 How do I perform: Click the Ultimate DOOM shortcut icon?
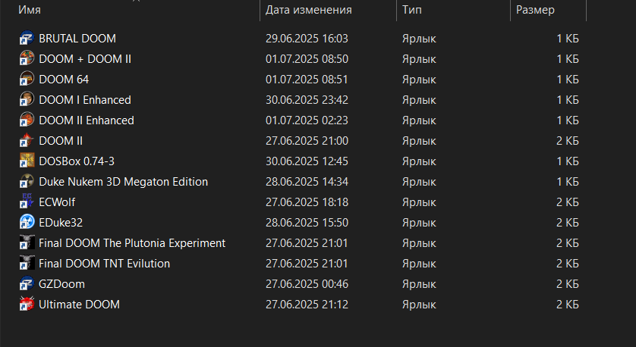pyautogui.click(x=27, y=304)
